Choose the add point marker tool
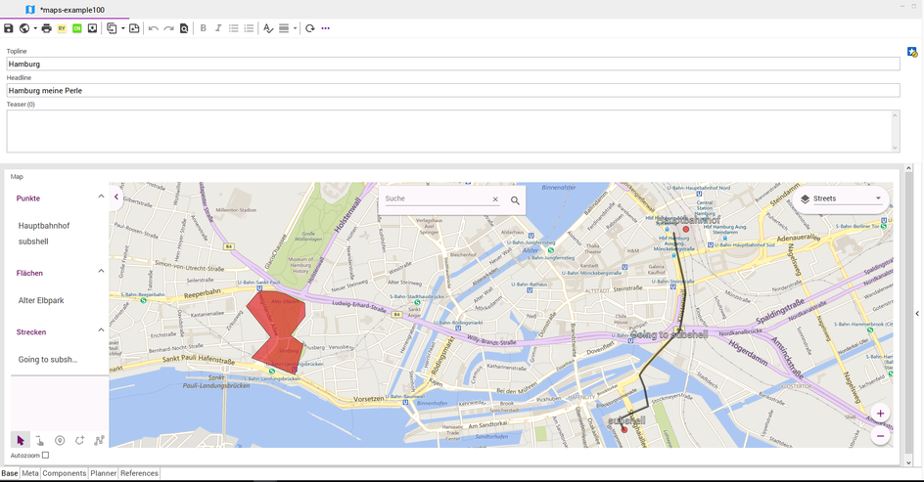This screenshot has height=482, width=924. click(x=60, y=440)
